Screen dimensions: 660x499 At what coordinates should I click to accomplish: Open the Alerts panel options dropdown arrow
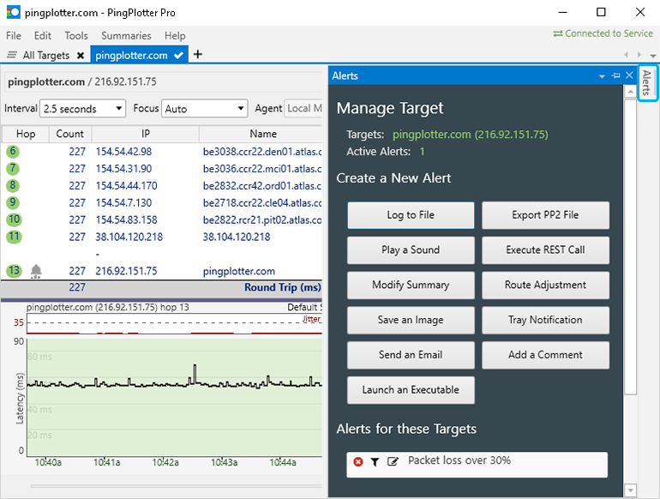click(x=602, y=76)
